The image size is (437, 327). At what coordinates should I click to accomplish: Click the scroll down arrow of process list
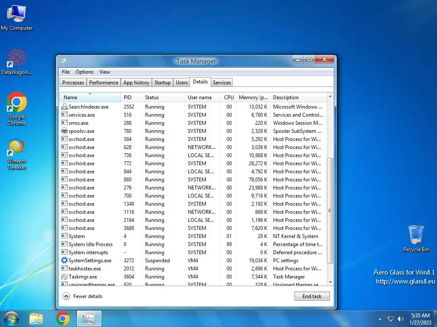(330, 282)
